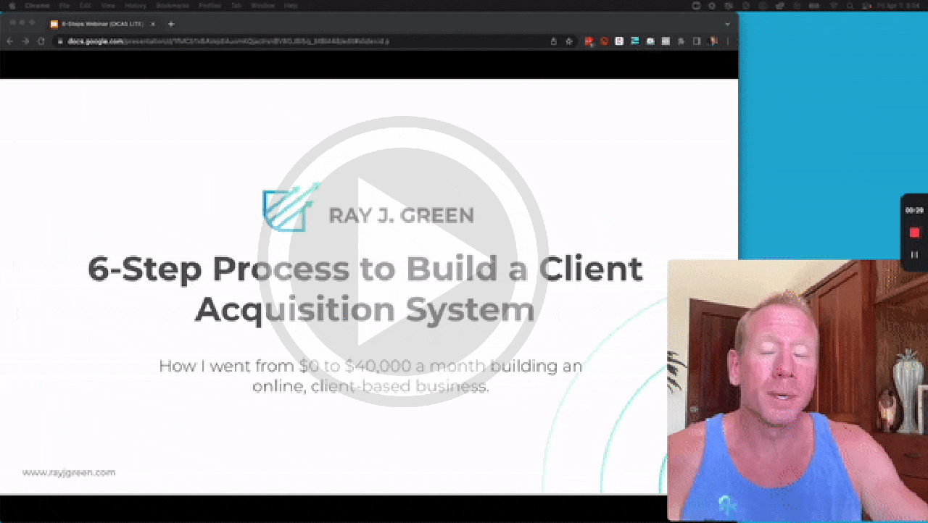Reload the current page
The image size is (928, 523).
[x=42, y=41]
